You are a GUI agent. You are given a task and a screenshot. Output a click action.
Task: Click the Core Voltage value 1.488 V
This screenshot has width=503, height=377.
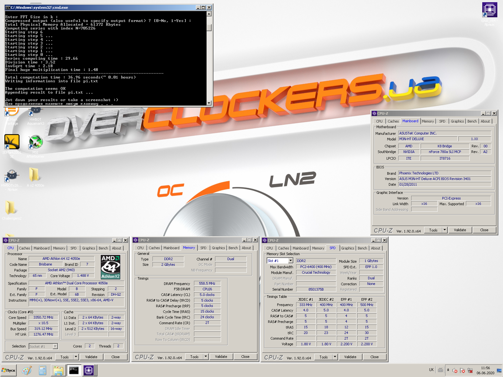tap(83, 276)
